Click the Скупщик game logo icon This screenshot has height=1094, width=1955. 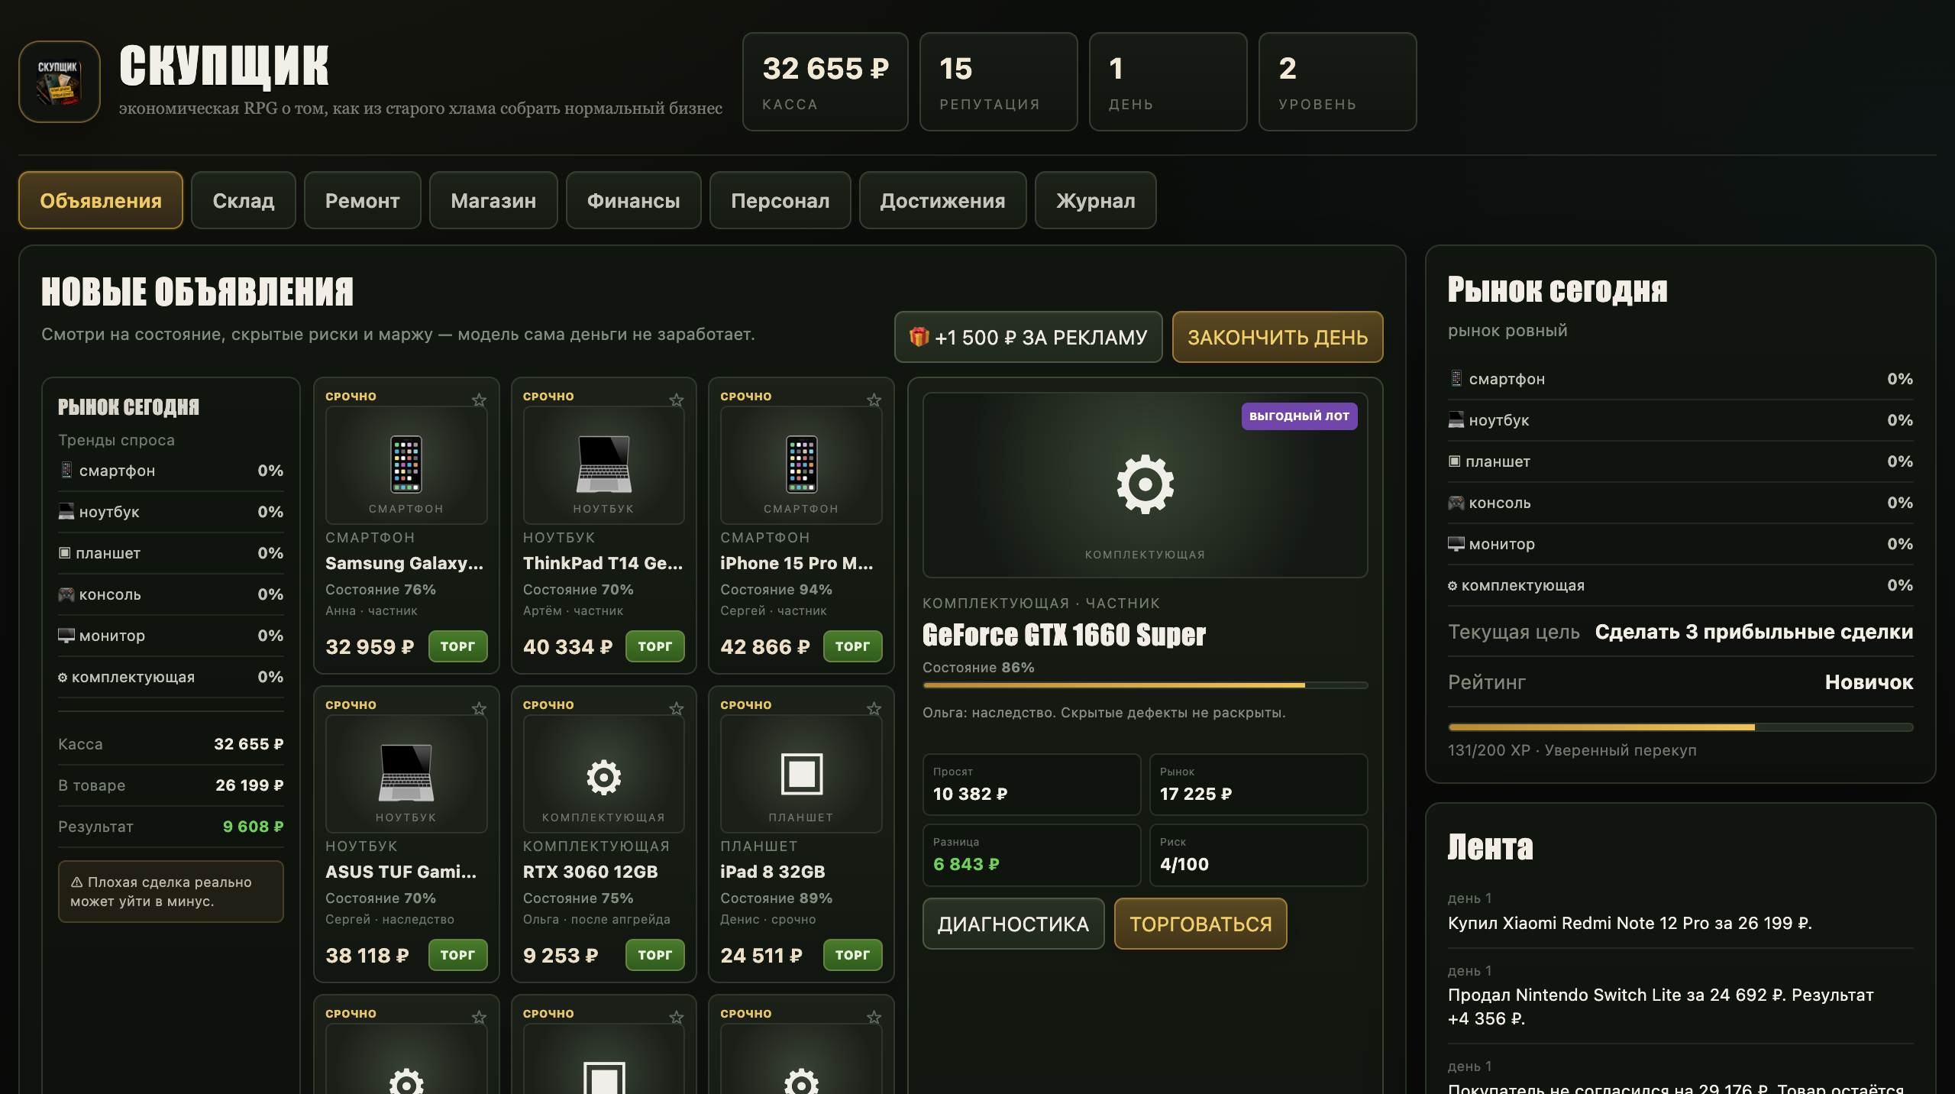point(60,82)
